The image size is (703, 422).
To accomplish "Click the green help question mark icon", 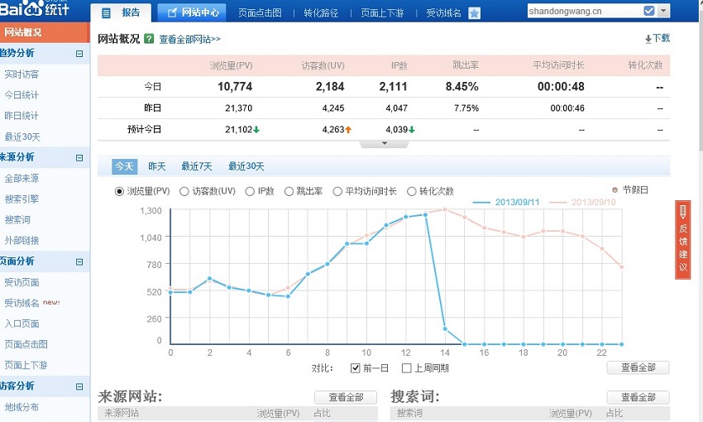I will click(149, 39).
